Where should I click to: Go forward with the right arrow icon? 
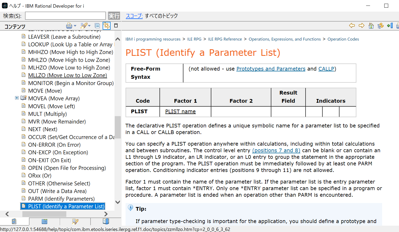tap(362, 26)
